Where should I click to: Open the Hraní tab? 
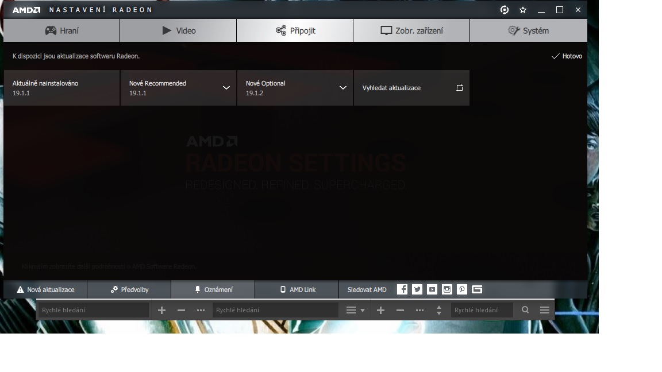click(61, 31)
